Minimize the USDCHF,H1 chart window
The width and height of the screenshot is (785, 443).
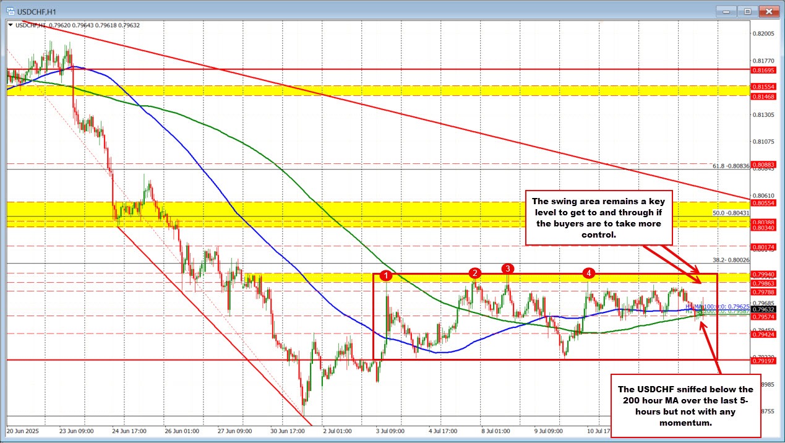[726, 11]
